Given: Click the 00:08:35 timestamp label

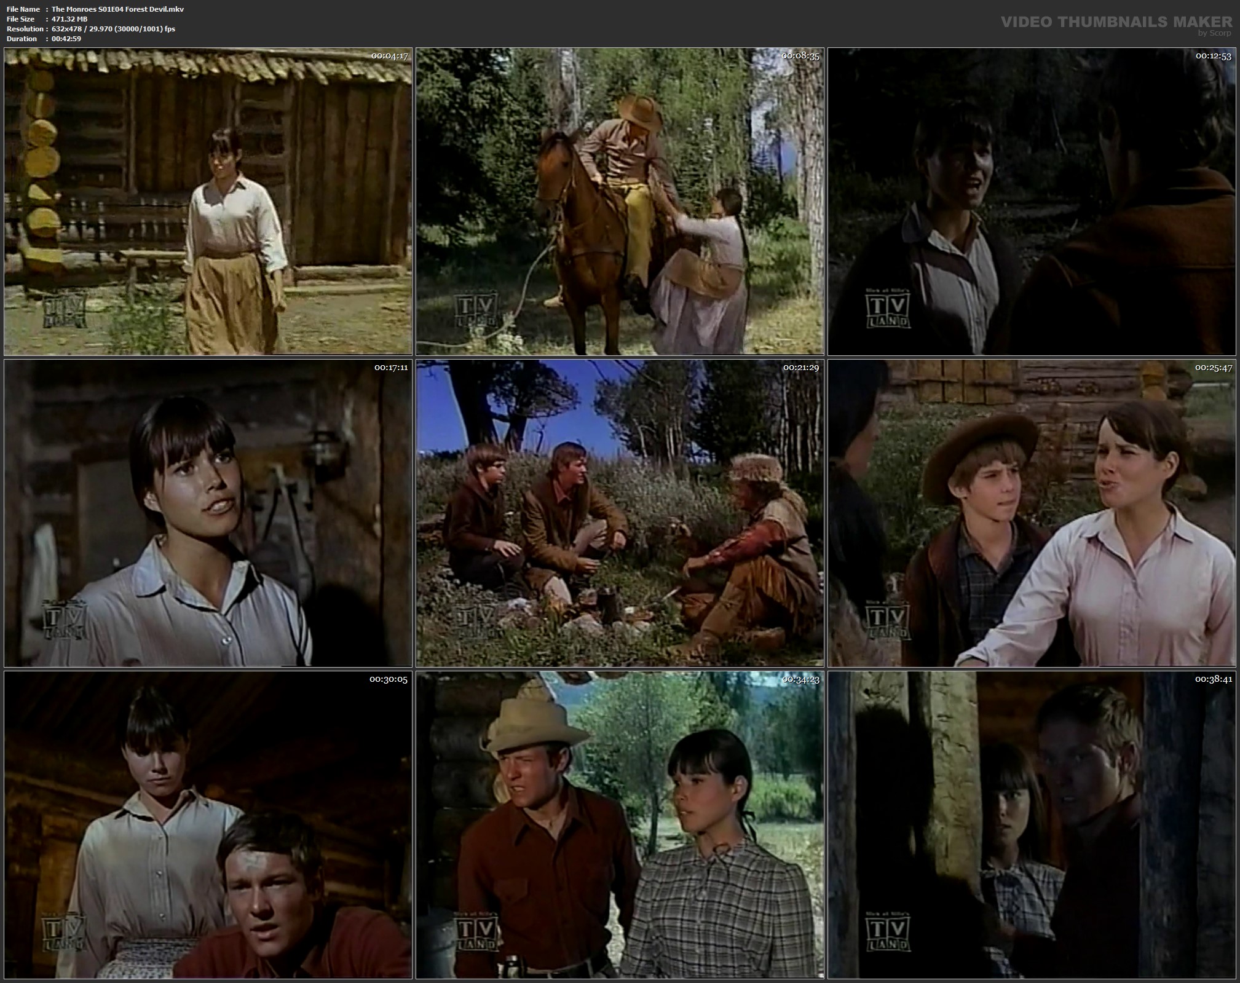Looking at the screenshot, I should 800,56.
